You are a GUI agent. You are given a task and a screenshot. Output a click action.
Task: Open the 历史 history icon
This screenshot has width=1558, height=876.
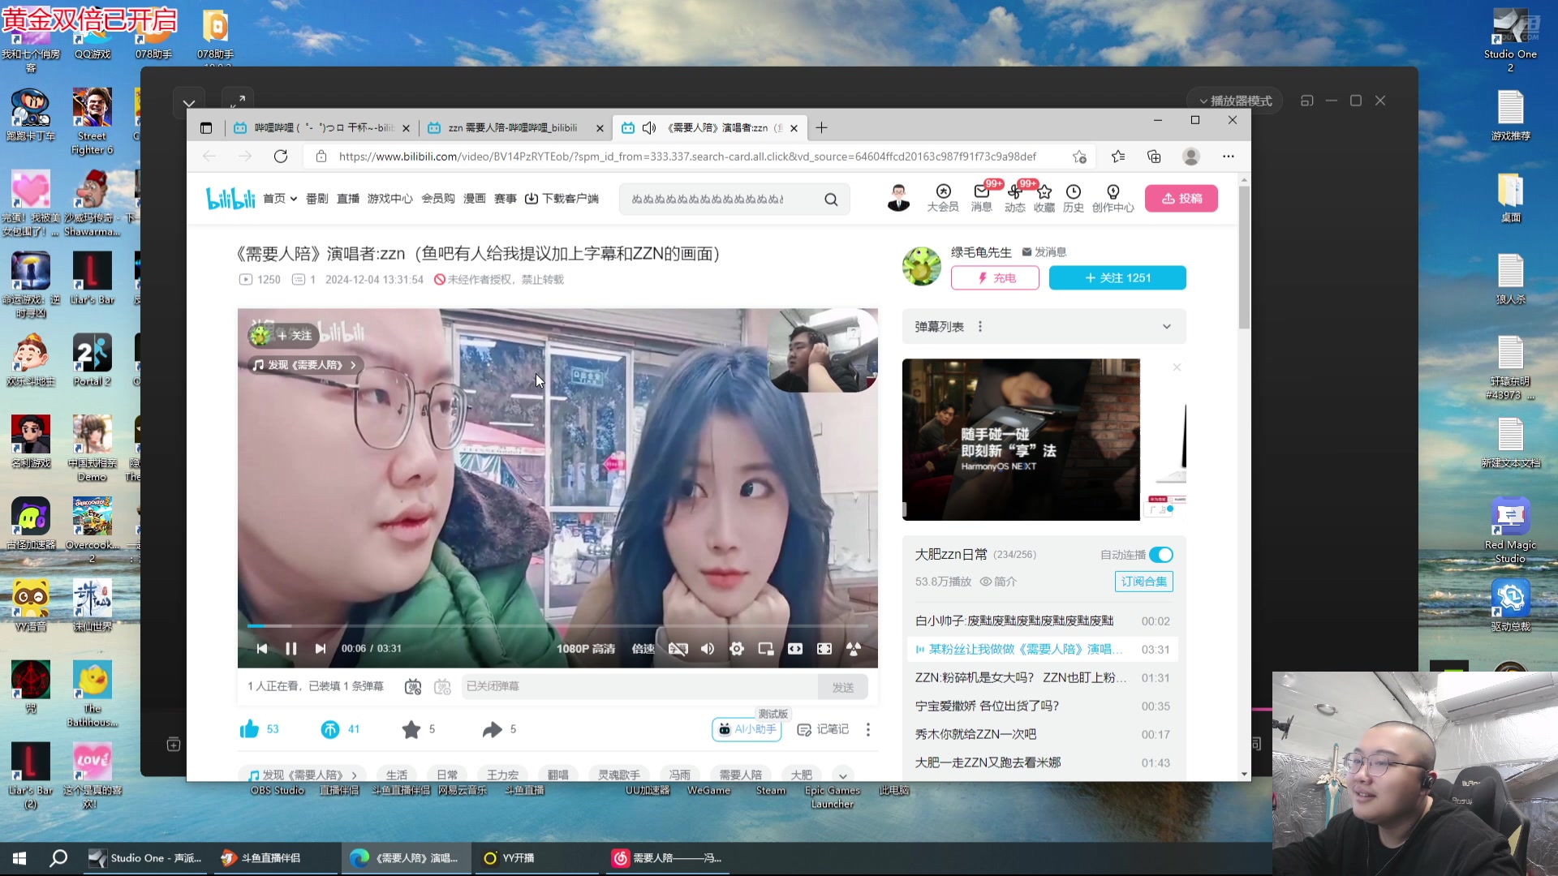pos(1073,198)
